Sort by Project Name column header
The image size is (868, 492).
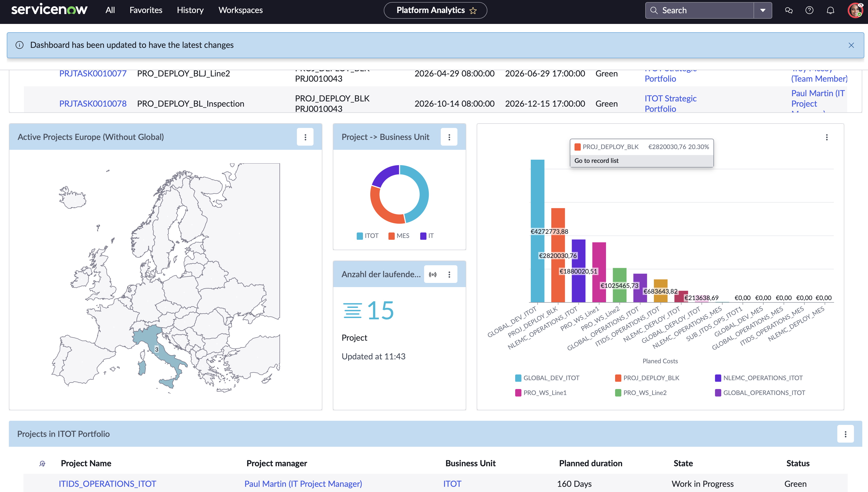pos(86,464)
